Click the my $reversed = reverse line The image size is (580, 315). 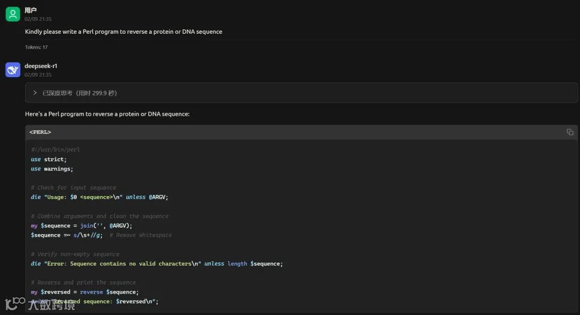coord(85,292)
